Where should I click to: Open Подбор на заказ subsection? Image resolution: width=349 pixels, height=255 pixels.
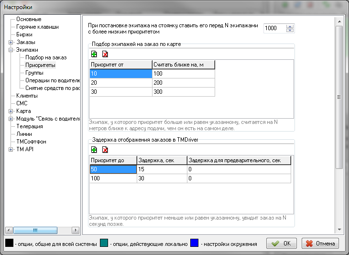click(46, 57)
